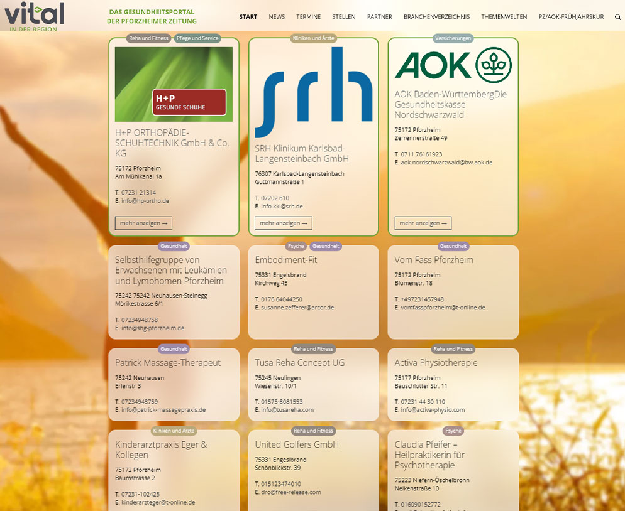Show more for H+P Orthopädie-Schuhtechnik
Screen dimensions: 625x511
[143, 223]
